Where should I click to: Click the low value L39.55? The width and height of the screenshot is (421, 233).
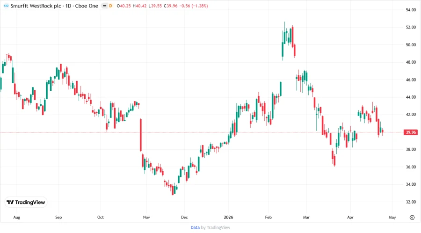(x=155, y=6)
